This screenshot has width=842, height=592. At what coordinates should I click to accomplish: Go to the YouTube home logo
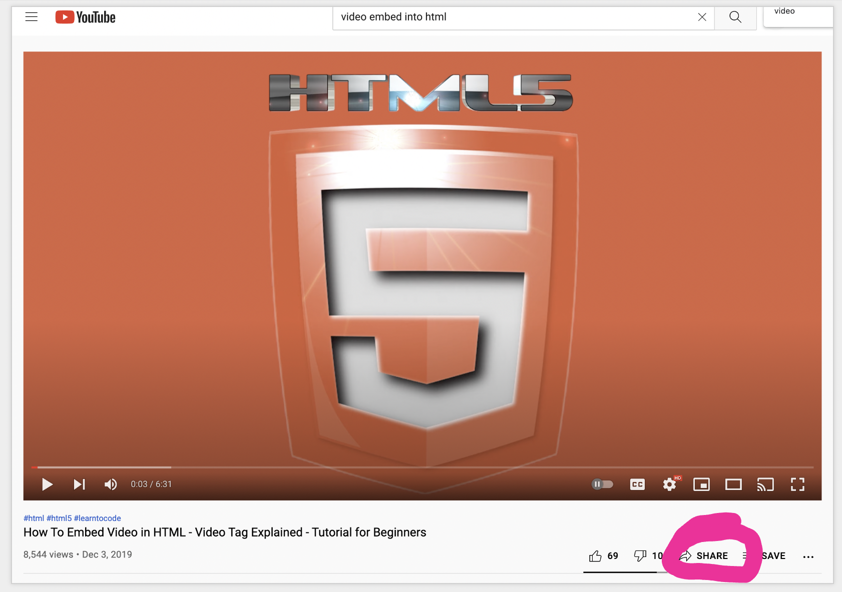point(86,17)
